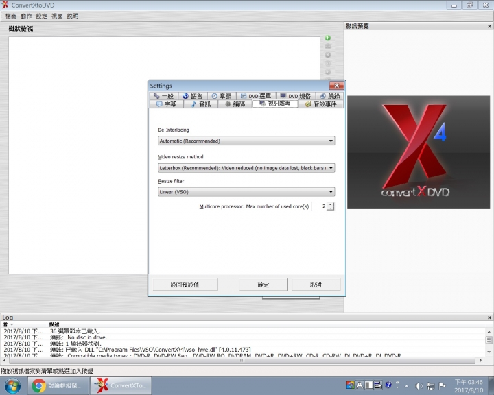The width and height of the screenshot is (494, 395).
Task: Close the 影訊預覽 preview panel
Action: (x=489, y=27)
